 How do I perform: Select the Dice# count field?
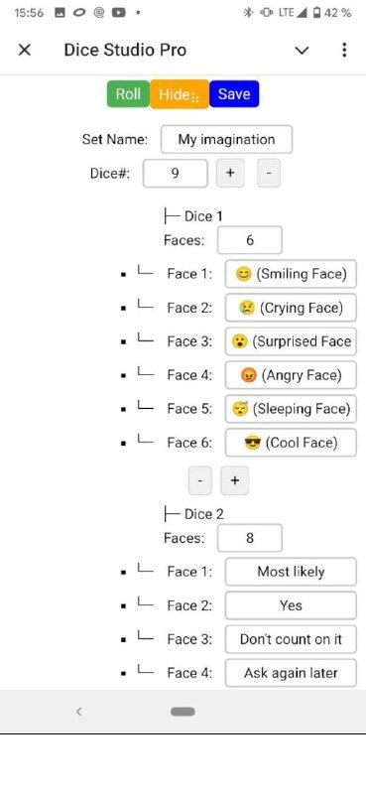tap(176, 173)
